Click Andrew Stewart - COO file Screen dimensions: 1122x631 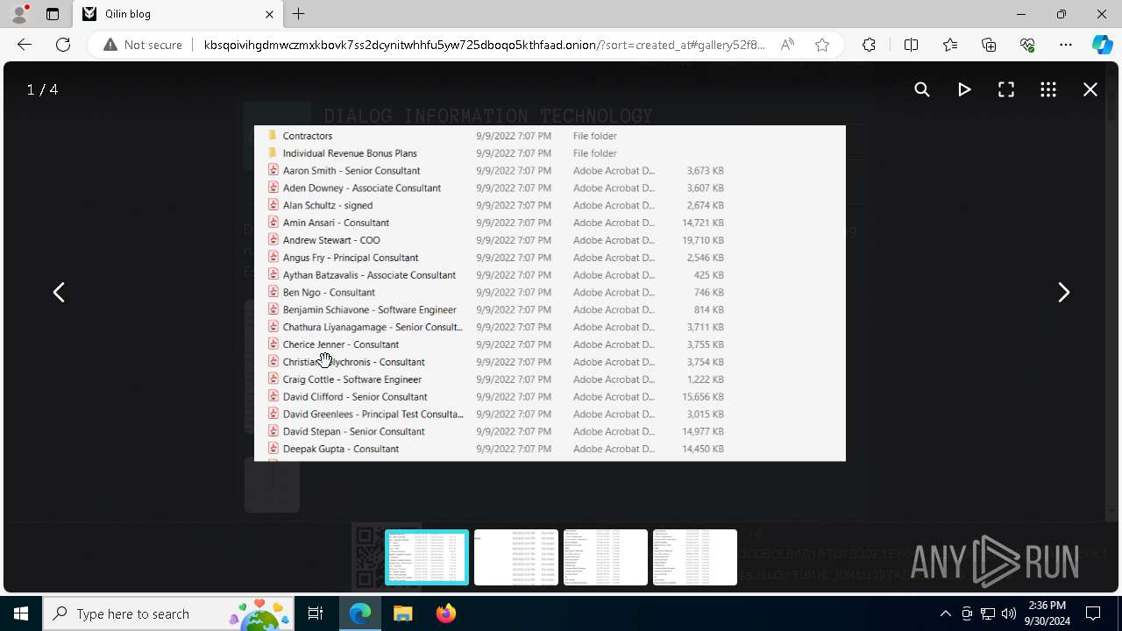click(x=550, y=240)
